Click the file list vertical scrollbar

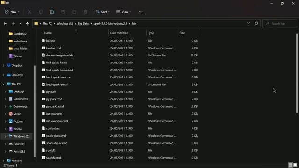pyautogui.click(x=297, y=73)
